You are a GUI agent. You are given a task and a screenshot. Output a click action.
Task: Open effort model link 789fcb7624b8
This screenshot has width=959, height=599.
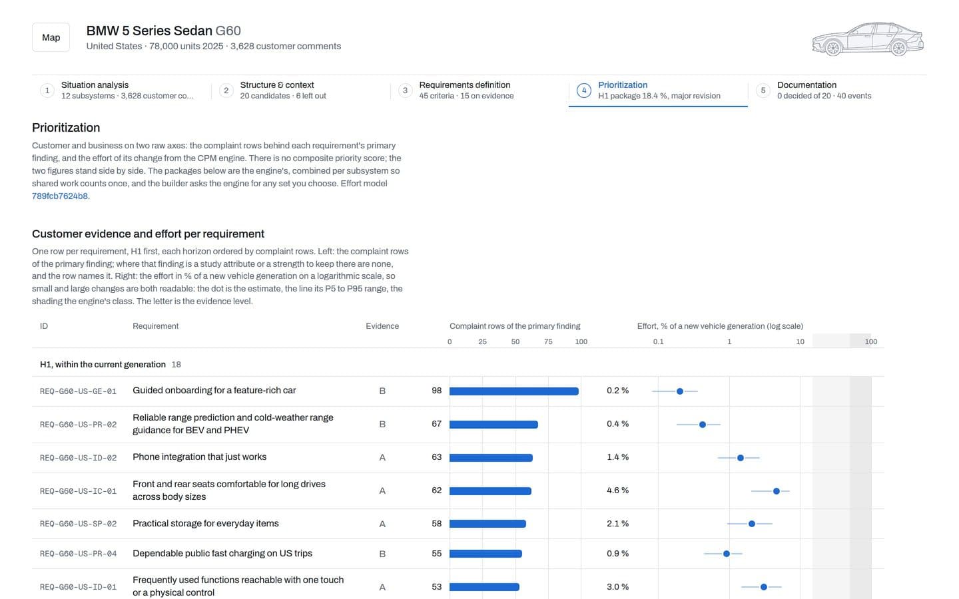(60, 196)
